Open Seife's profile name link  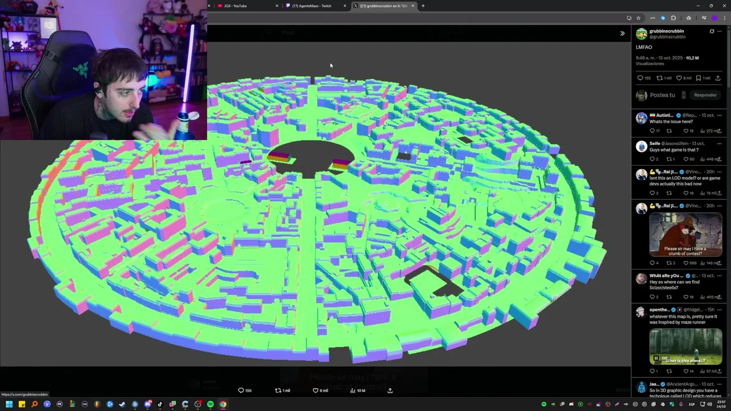(654, 143)
